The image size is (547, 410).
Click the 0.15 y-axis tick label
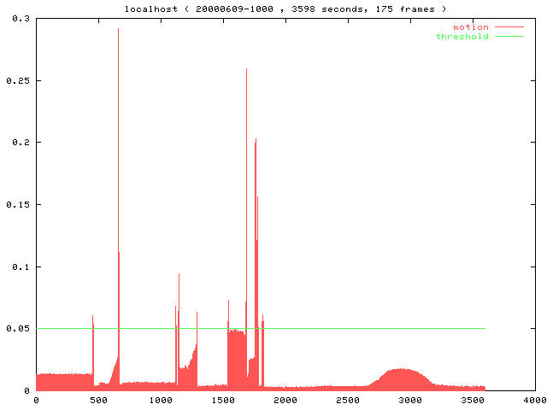click(x=17, y=204)
